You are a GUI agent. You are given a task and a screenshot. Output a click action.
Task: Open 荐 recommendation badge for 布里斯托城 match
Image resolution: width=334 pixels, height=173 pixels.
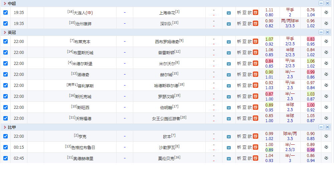(256, 53)
